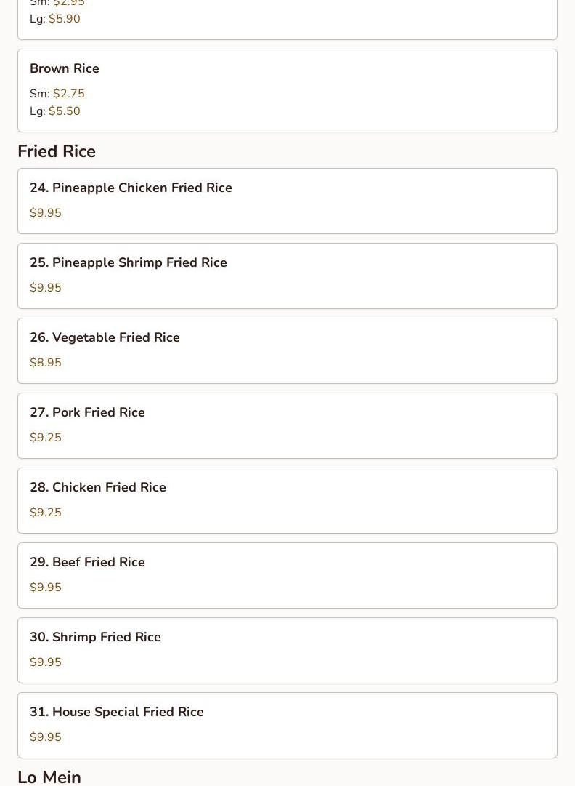Click the Beef Fried Rice $9.95 price
Image resolution: width=575 pixels, height=786 pixels.
point(46,588)
